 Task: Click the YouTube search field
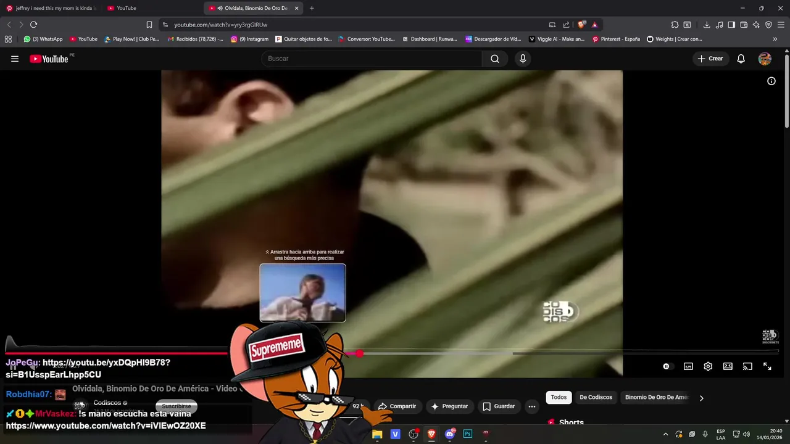coord(372,59)
